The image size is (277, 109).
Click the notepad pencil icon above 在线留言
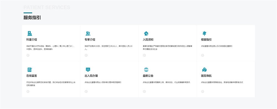pos(30,70)
